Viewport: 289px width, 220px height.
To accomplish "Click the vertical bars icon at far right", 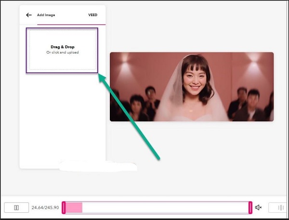I will [x=279, y=207].
